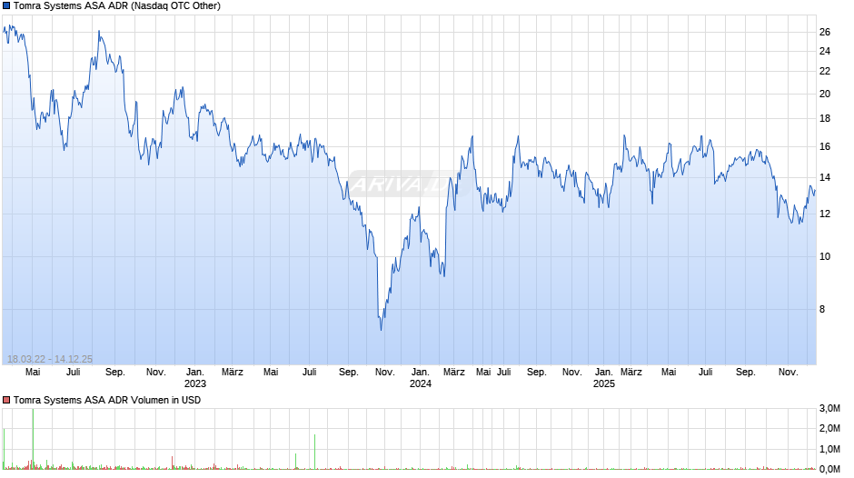Click the 'Jan.' label above 2024
The height and width of the screenshot is (478, 854).
click(x=420, y=372)
